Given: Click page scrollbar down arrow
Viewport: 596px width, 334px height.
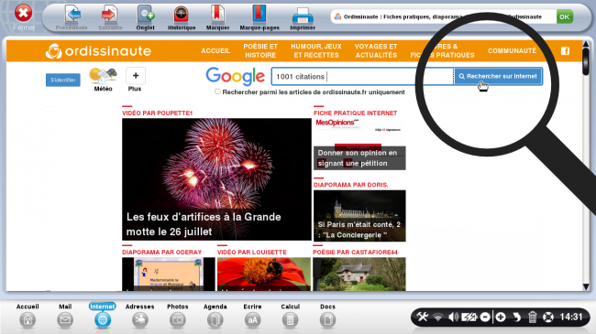Looking at the screenshot, I should 586,286.
